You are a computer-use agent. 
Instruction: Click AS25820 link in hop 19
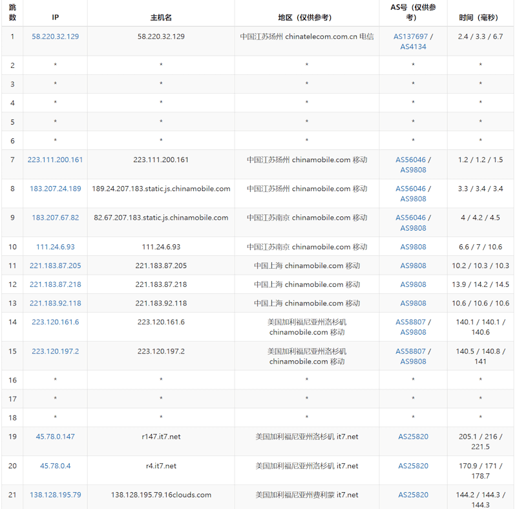pyautogui.click(x=413, y=437)
